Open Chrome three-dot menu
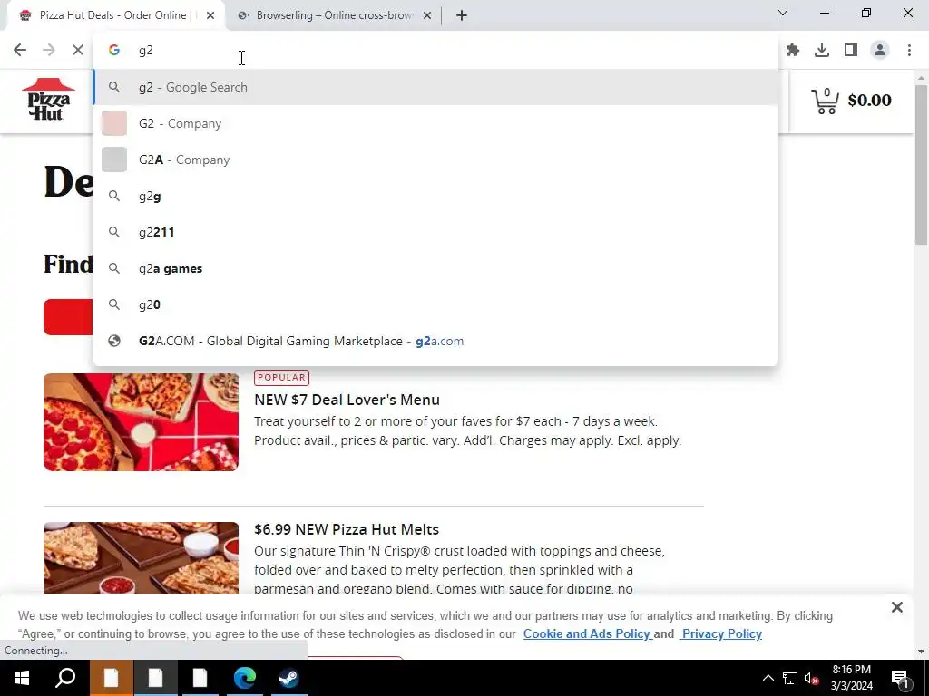 pyautogui.click(x=909, y=51)
